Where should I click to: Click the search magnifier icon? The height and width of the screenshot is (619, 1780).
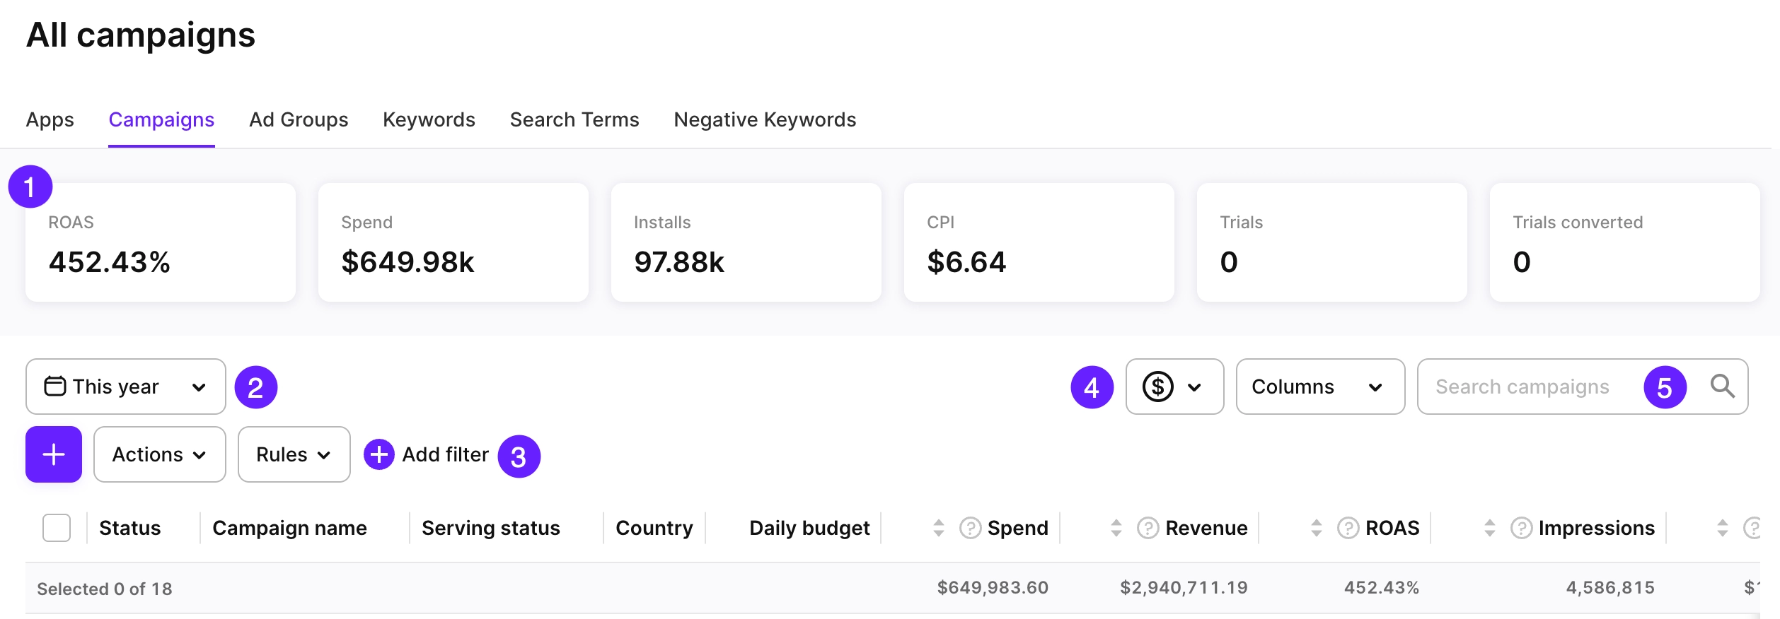[x=1722, y=387]
